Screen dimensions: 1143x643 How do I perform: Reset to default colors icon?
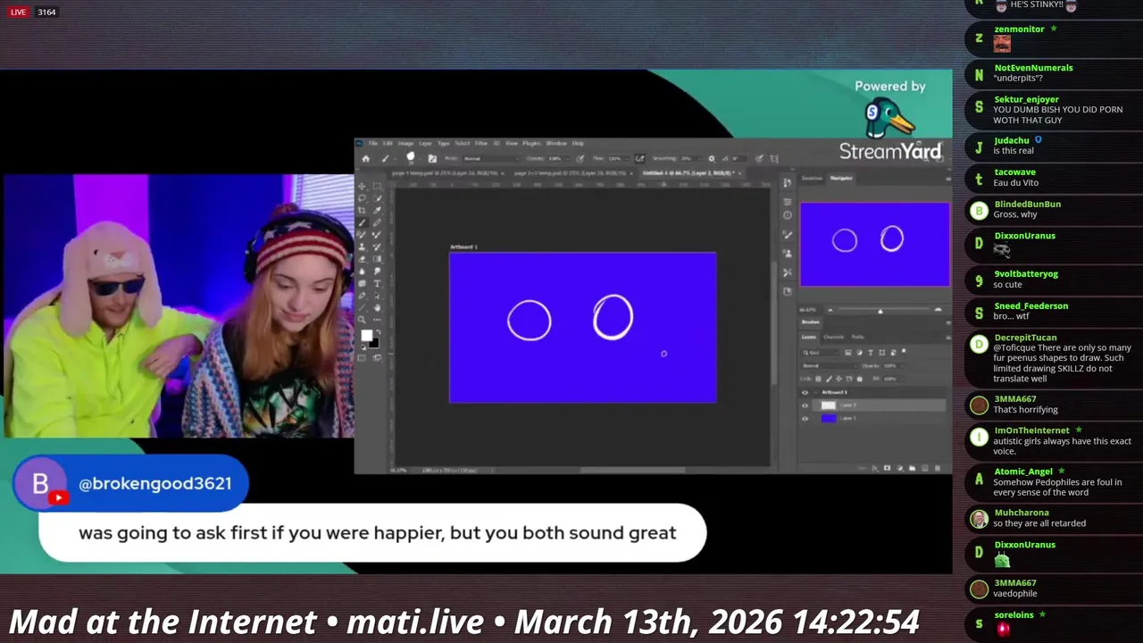click(363, 347)
